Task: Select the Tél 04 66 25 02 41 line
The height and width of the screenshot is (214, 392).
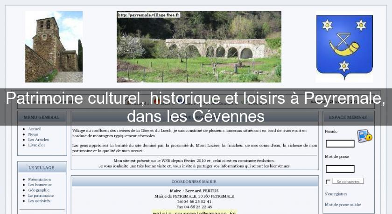Action: coord(194,201)
